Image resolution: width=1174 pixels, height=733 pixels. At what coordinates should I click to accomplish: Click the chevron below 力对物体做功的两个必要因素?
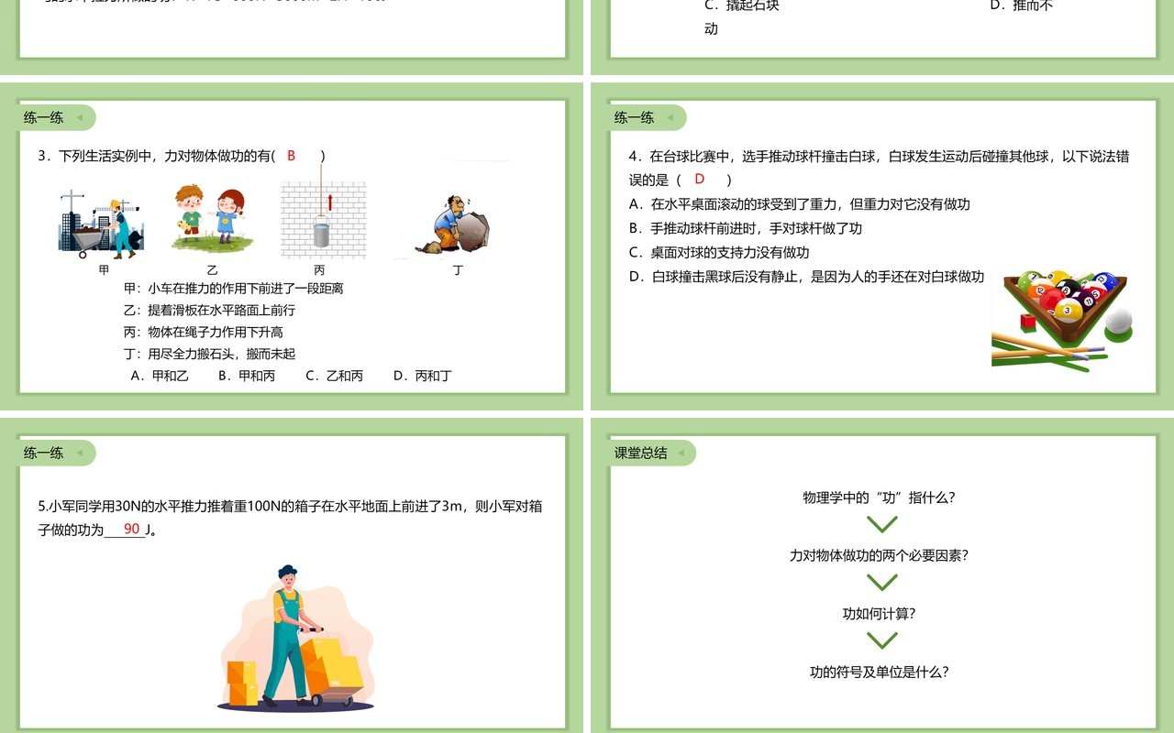(882, 583)
